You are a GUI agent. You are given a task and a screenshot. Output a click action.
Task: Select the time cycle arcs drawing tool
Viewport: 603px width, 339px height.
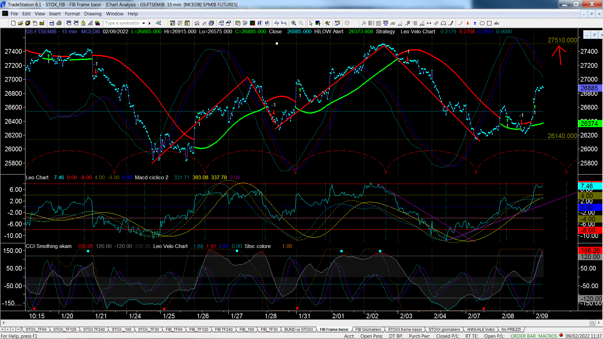click(443, 23)
